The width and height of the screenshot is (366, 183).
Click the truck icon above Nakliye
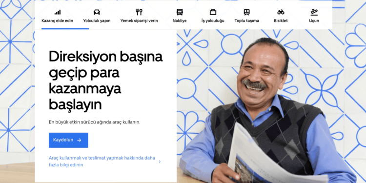180,12
